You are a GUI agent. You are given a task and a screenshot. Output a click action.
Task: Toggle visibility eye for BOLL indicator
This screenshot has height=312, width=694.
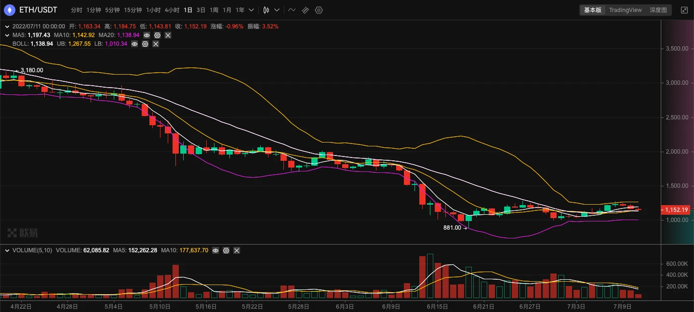134,44
